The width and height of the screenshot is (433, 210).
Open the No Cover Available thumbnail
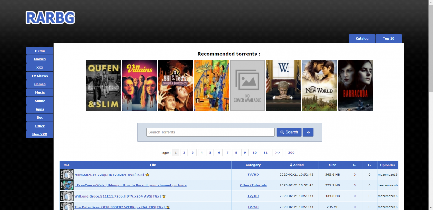pyautogui.click(x=247, y=85)
